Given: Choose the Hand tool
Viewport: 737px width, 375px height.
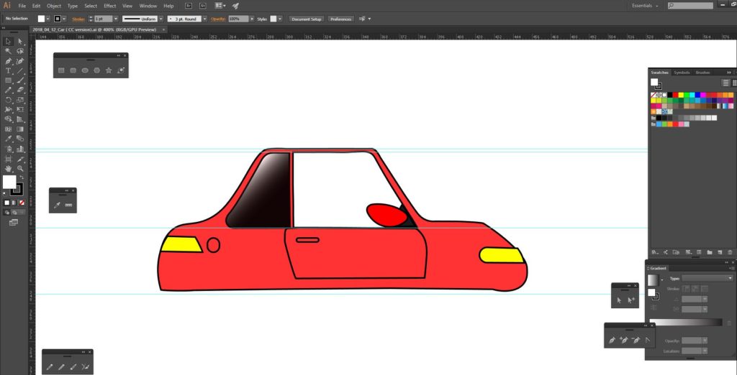Looking at the screenshot, I should point(9,168).
